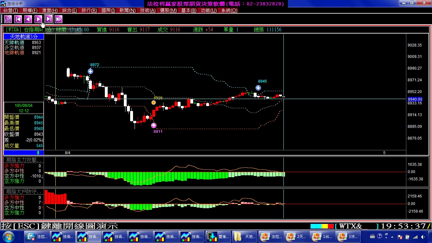
Task: Click the blue 8972 sell signal marker
Action: pos(90,71)
